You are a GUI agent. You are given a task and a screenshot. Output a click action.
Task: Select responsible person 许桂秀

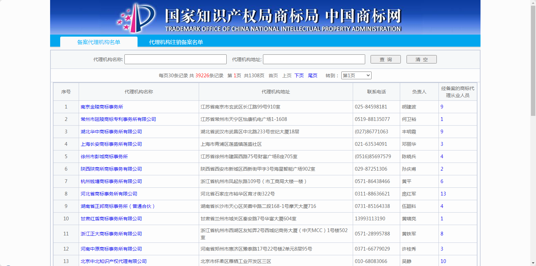[x=409, y=249]
